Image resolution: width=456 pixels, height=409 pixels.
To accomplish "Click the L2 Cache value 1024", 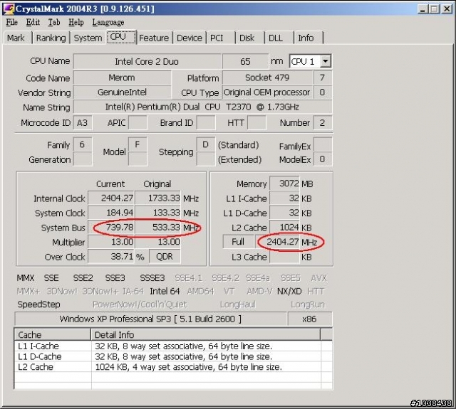I will 284,228.
